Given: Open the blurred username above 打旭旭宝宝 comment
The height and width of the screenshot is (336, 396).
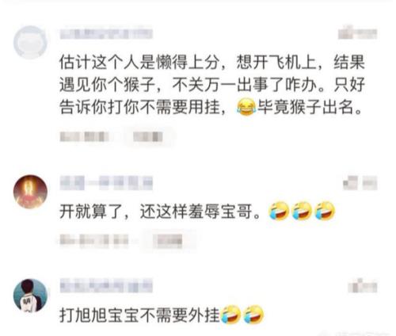Looking at the screenshot, I should tap(106, 286).
